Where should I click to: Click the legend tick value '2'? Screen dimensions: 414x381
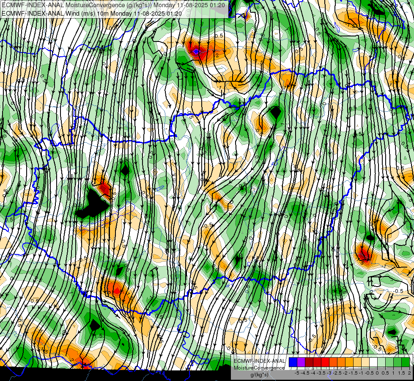(409, 373)
